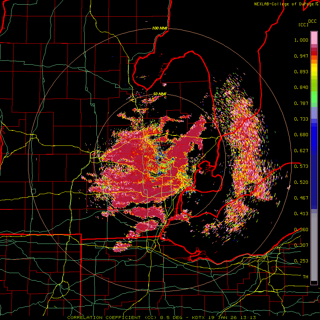The width and height of the screenshot is (320, 320).
Task: Click the [CC] units label
Action: coord(304,25)
